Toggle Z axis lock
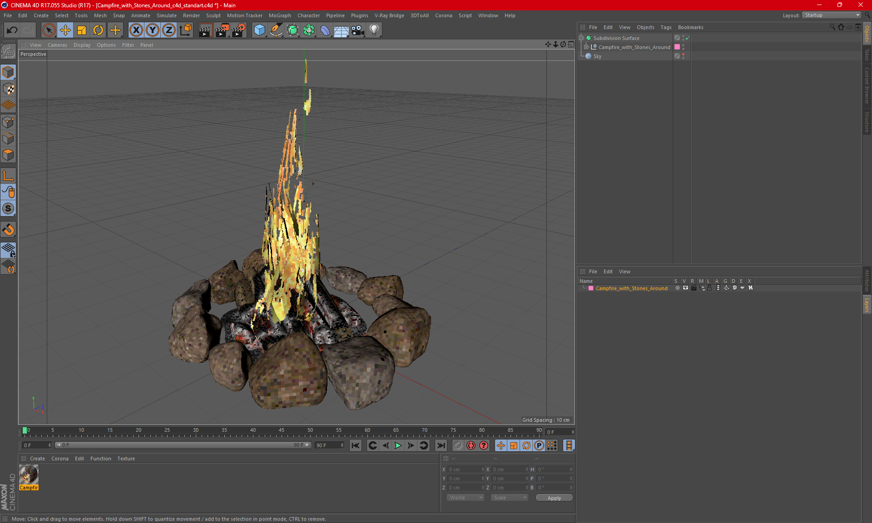The width and height of the screenshot is (872, 523). pos(169,30)
